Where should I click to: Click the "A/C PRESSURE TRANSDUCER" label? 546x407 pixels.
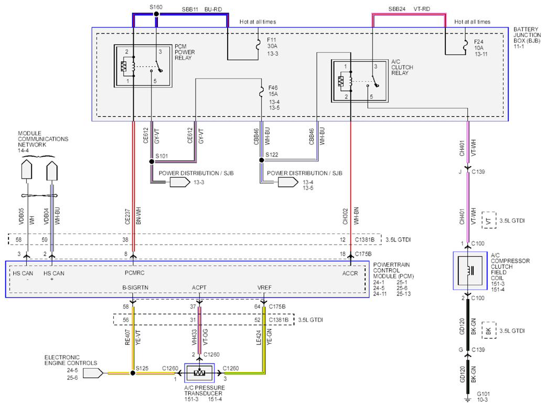205,391
